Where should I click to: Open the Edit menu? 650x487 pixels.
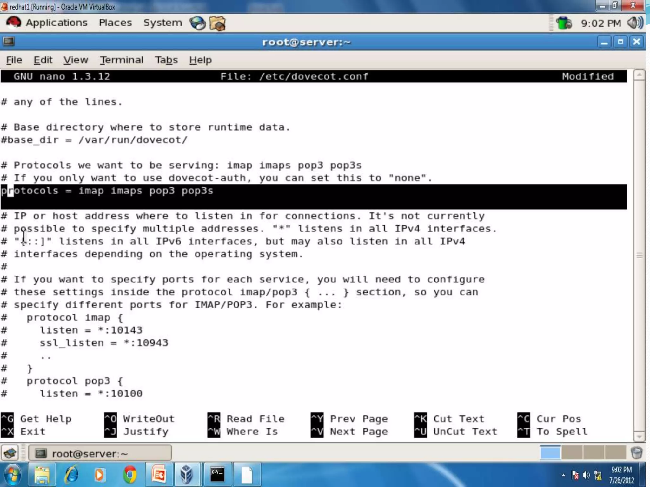click(43, 60)
